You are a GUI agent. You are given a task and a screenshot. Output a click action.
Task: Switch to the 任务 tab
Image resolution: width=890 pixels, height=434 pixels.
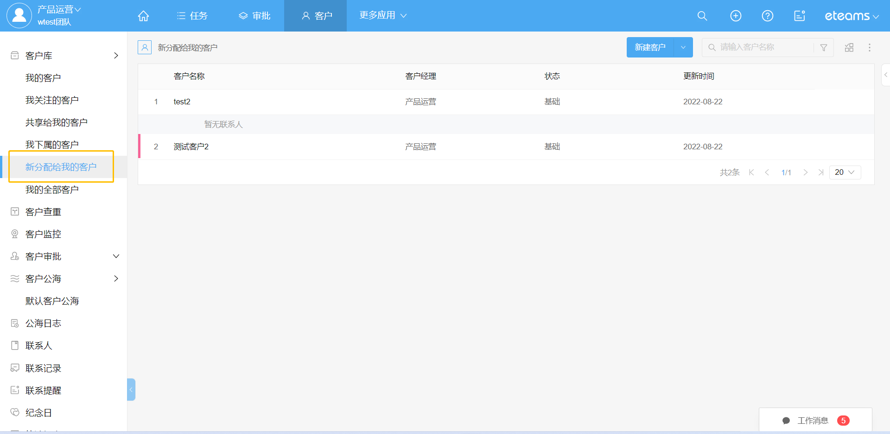[192, 16]
